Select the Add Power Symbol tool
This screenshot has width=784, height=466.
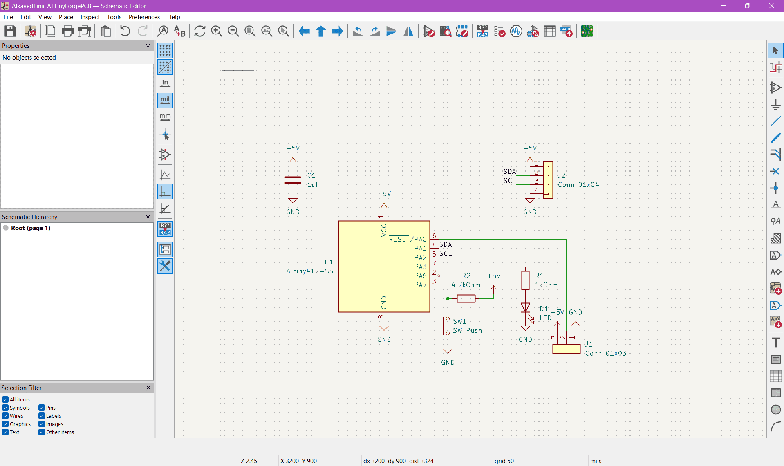[775, 104]
